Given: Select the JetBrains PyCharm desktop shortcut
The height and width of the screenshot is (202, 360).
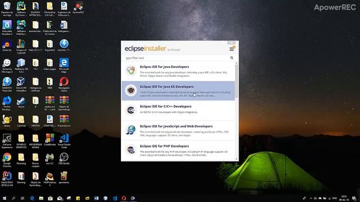Looking at the screenshot, I should [21, 9].
